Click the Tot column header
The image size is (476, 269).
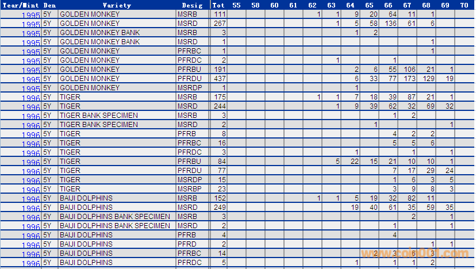pos(219,5)
